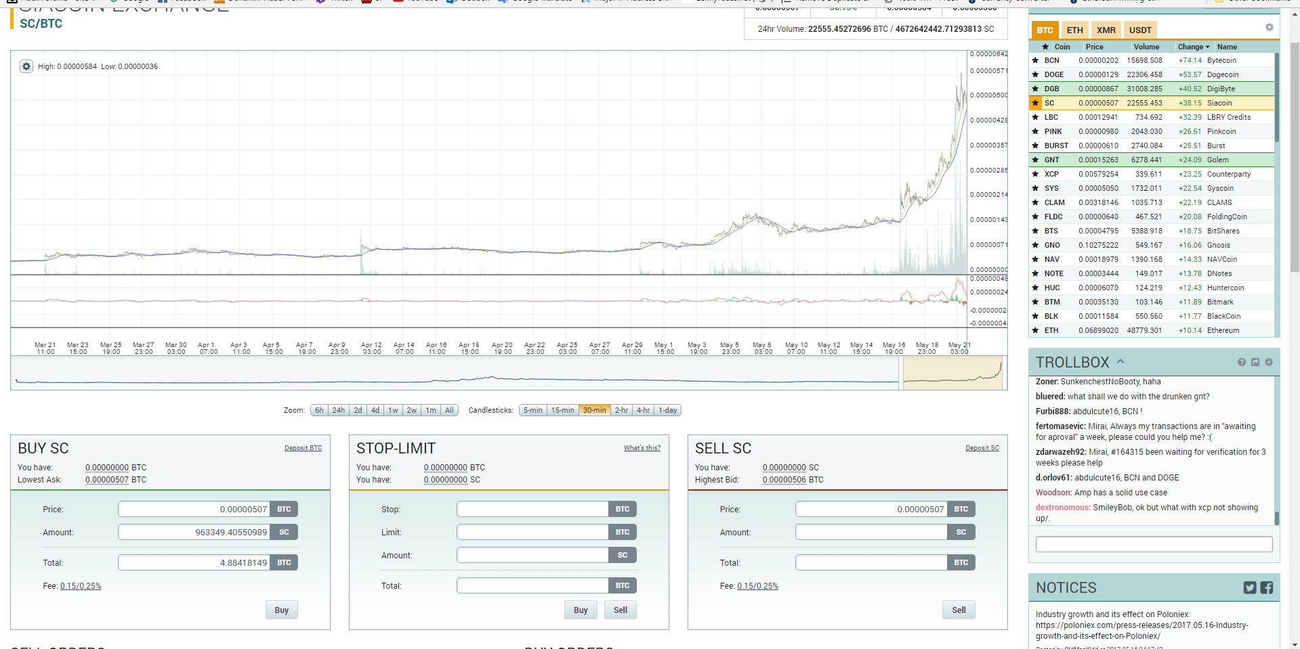Open the Deposit BTC link
The image size is (1300, 649).
coord(303,448)
